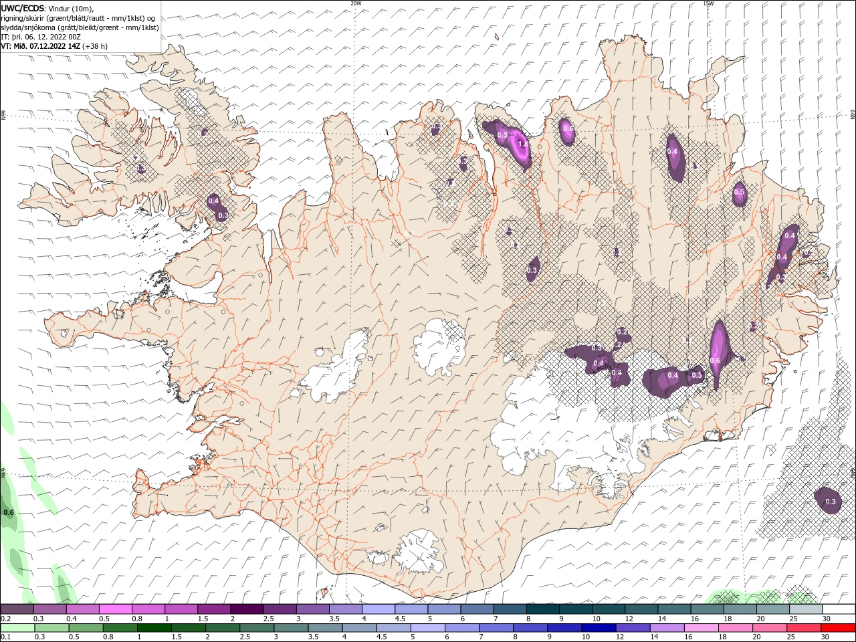Click the 0.3 label on the north-central snow blob
Screen dimensions: 856x642
pos(532,271)
